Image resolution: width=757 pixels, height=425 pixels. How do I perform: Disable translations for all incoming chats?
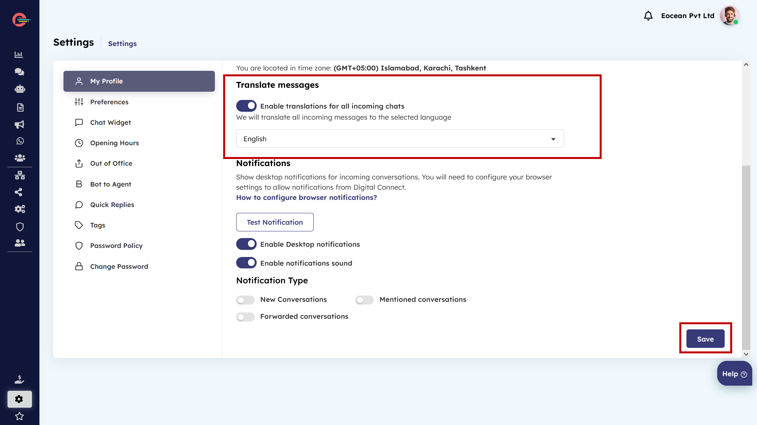pos(246,106)
